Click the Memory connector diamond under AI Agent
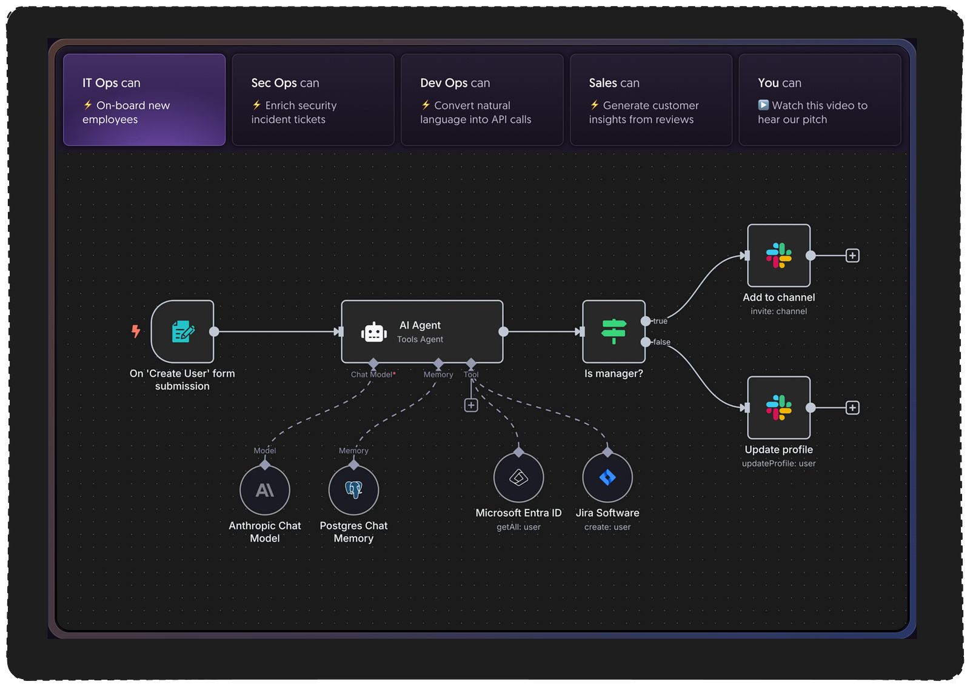Viewport: 970px width, 687px height. point(438,362)
